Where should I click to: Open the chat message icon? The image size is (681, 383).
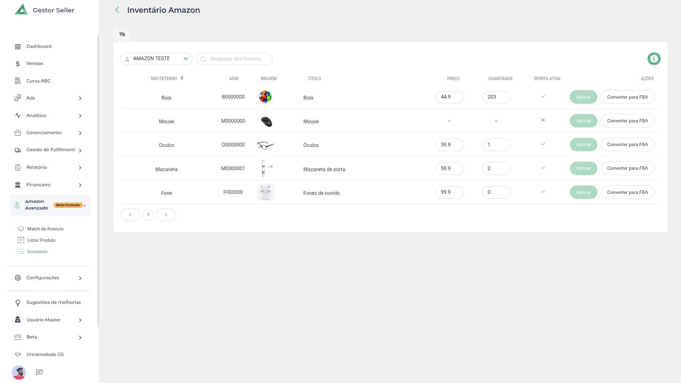pyautogui.click(x=39, y=372)
